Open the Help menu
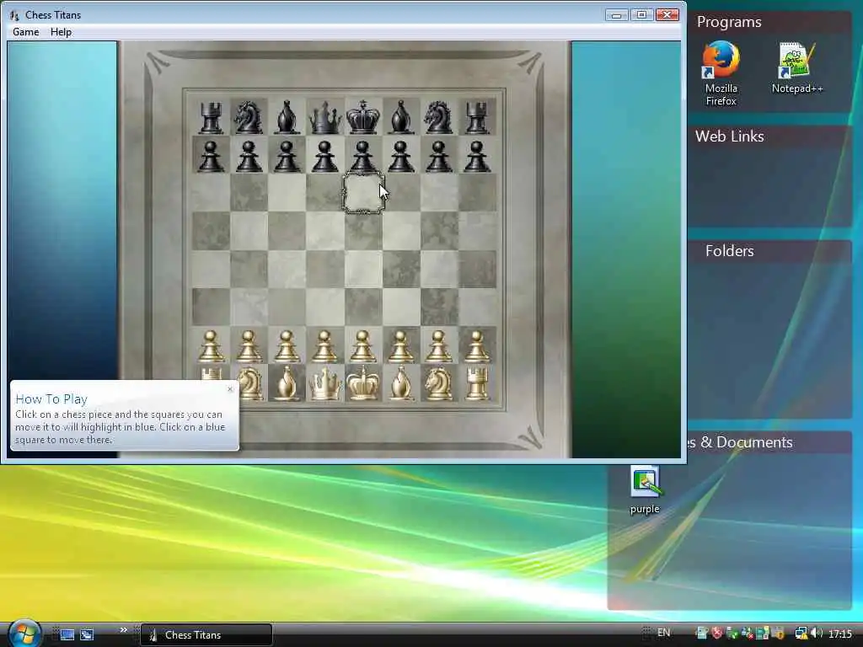Screen dimensions: 863x647 click(x=61, y=32)
